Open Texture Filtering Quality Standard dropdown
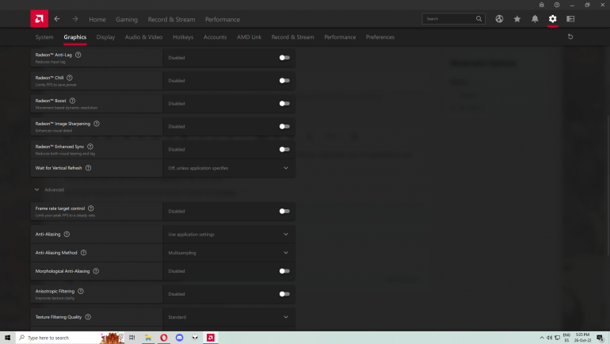Screen dimensions: 610x344 click(x=228, y=317)
